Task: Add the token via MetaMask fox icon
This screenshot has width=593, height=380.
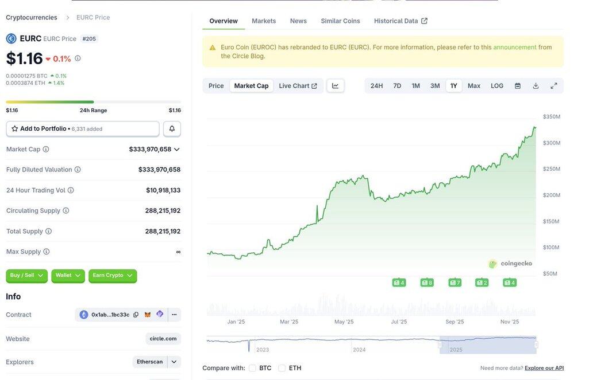Action: coord(148,315)
